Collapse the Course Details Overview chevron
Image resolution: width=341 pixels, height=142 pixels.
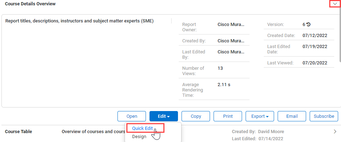335,4
